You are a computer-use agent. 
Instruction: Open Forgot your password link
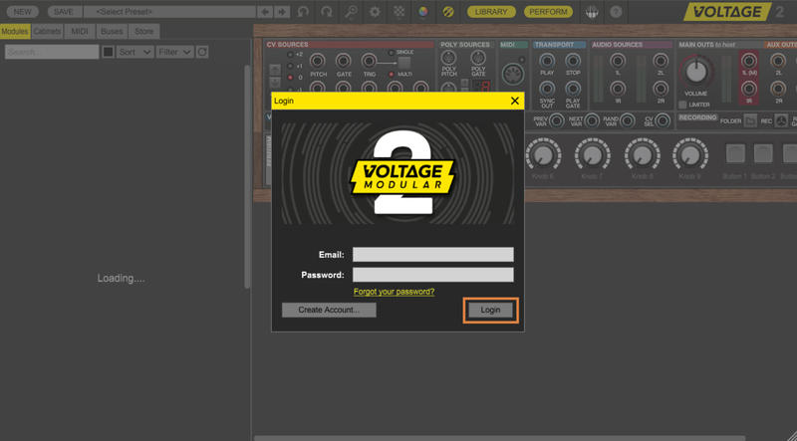[x=394, y=292]
